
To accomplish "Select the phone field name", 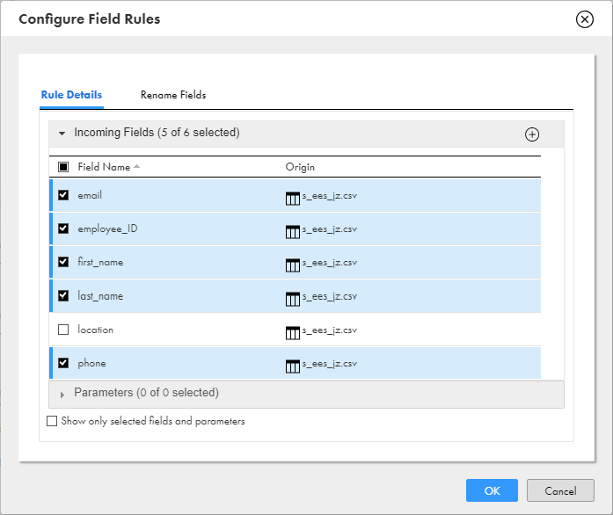I will pyautogui.click(x=91, y=363).
